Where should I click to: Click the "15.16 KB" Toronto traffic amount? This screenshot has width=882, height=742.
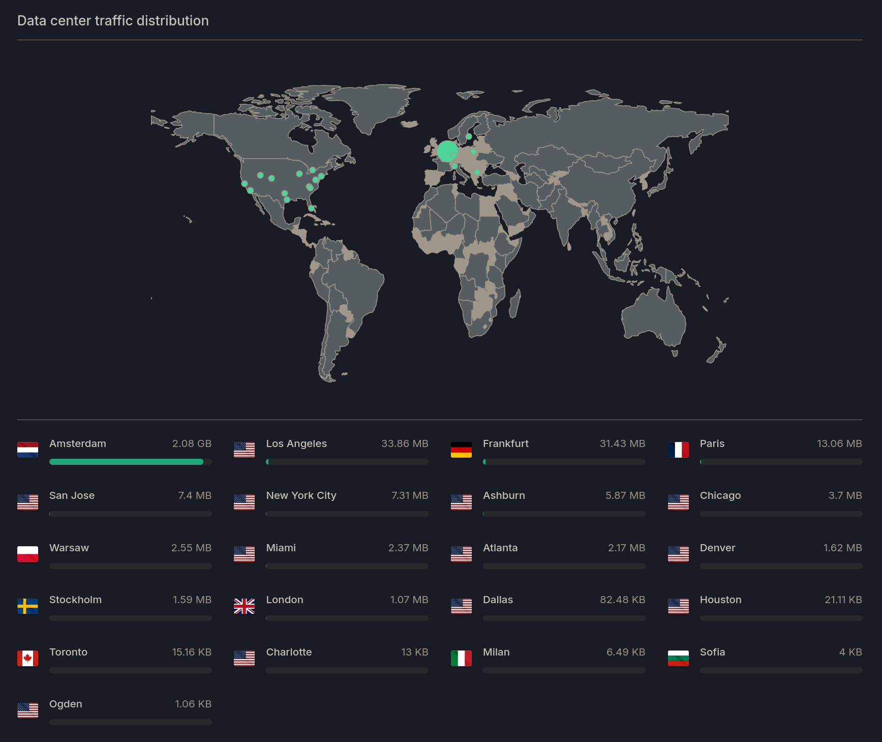pos(192,652)
